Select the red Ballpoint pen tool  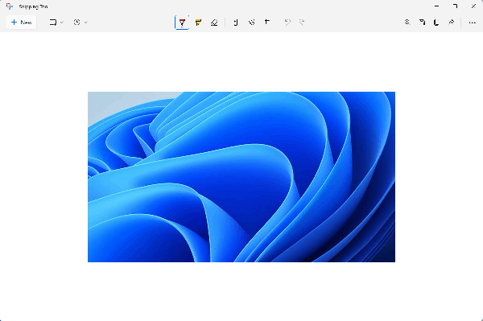click(x=182, y=23)
